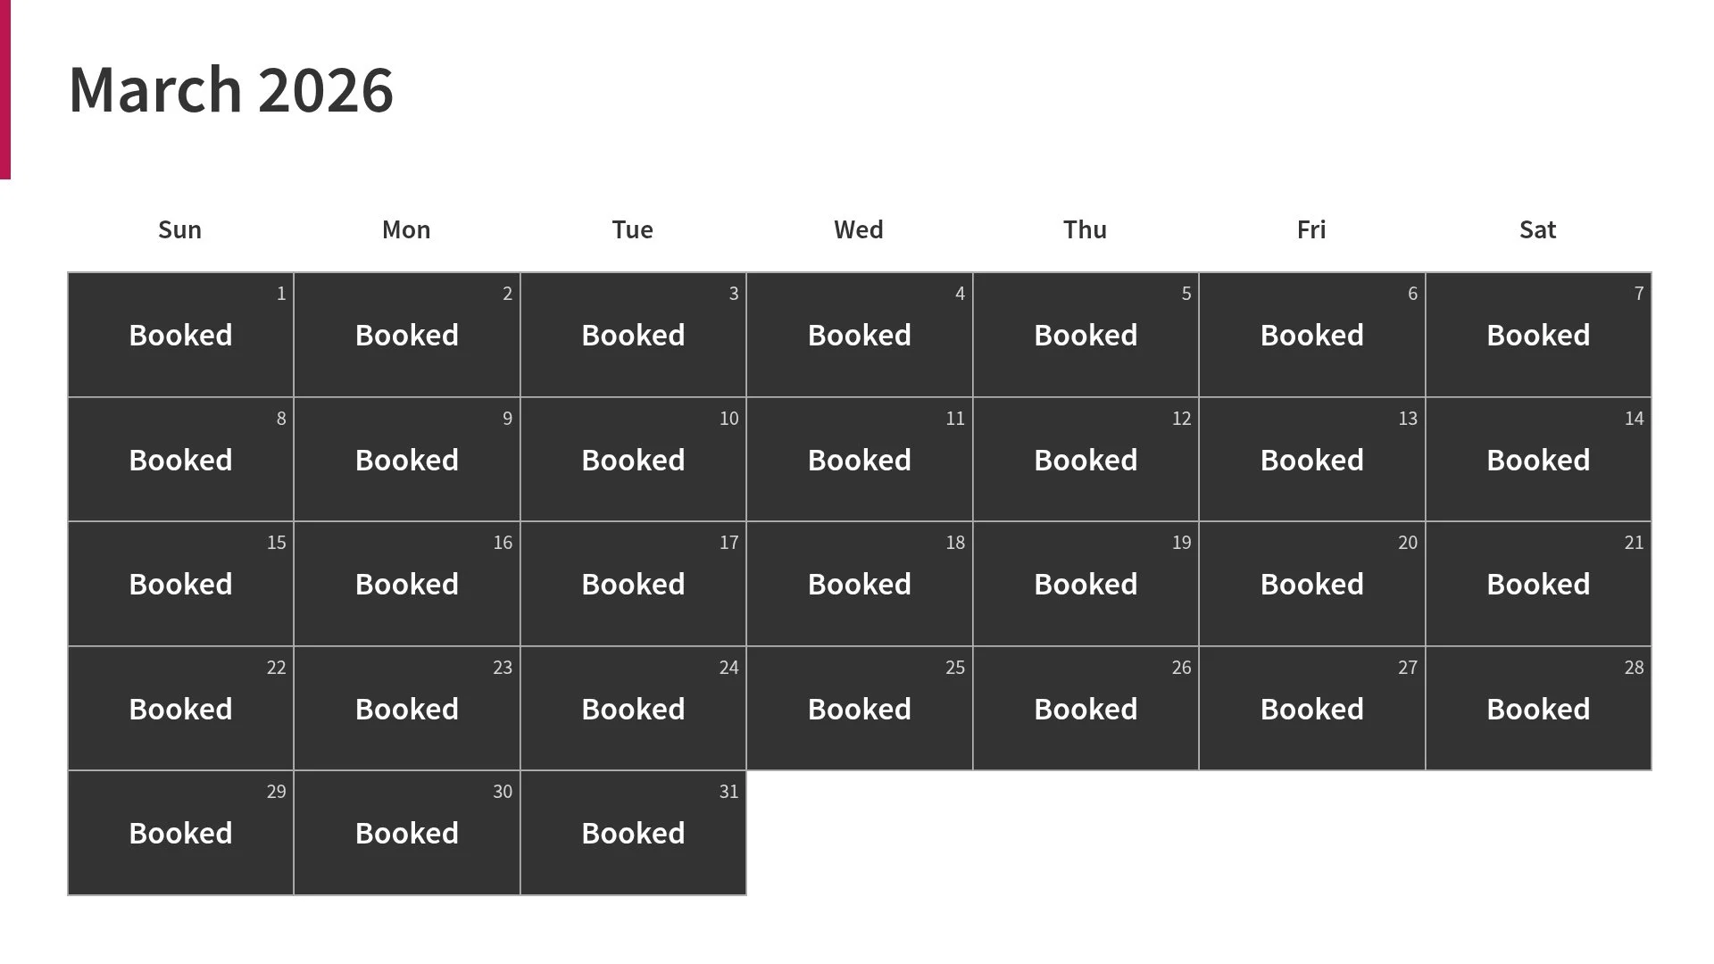Click March 28 Saturday cell

[1538, 709]
